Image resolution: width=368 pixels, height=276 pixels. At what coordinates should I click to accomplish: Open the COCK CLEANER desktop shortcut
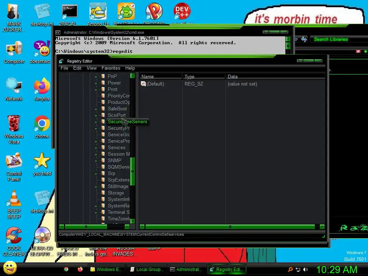pos(14,242)
